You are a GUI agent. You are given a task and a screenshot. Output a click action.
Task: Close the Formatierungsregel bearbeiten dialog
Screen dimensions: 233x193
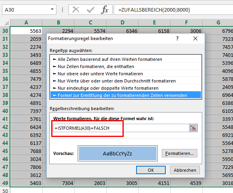[x=195, y=38]
